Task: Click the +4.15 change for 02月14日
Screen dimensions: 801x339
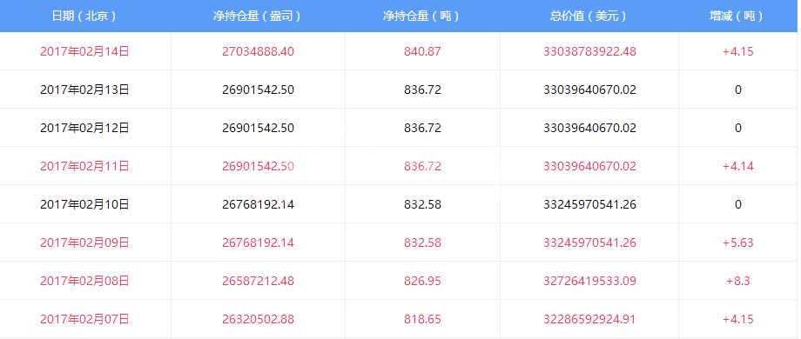Action: [738, 51]
